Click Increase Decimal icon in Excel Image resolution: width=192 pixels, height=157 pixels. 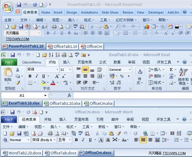coord(112,83)
